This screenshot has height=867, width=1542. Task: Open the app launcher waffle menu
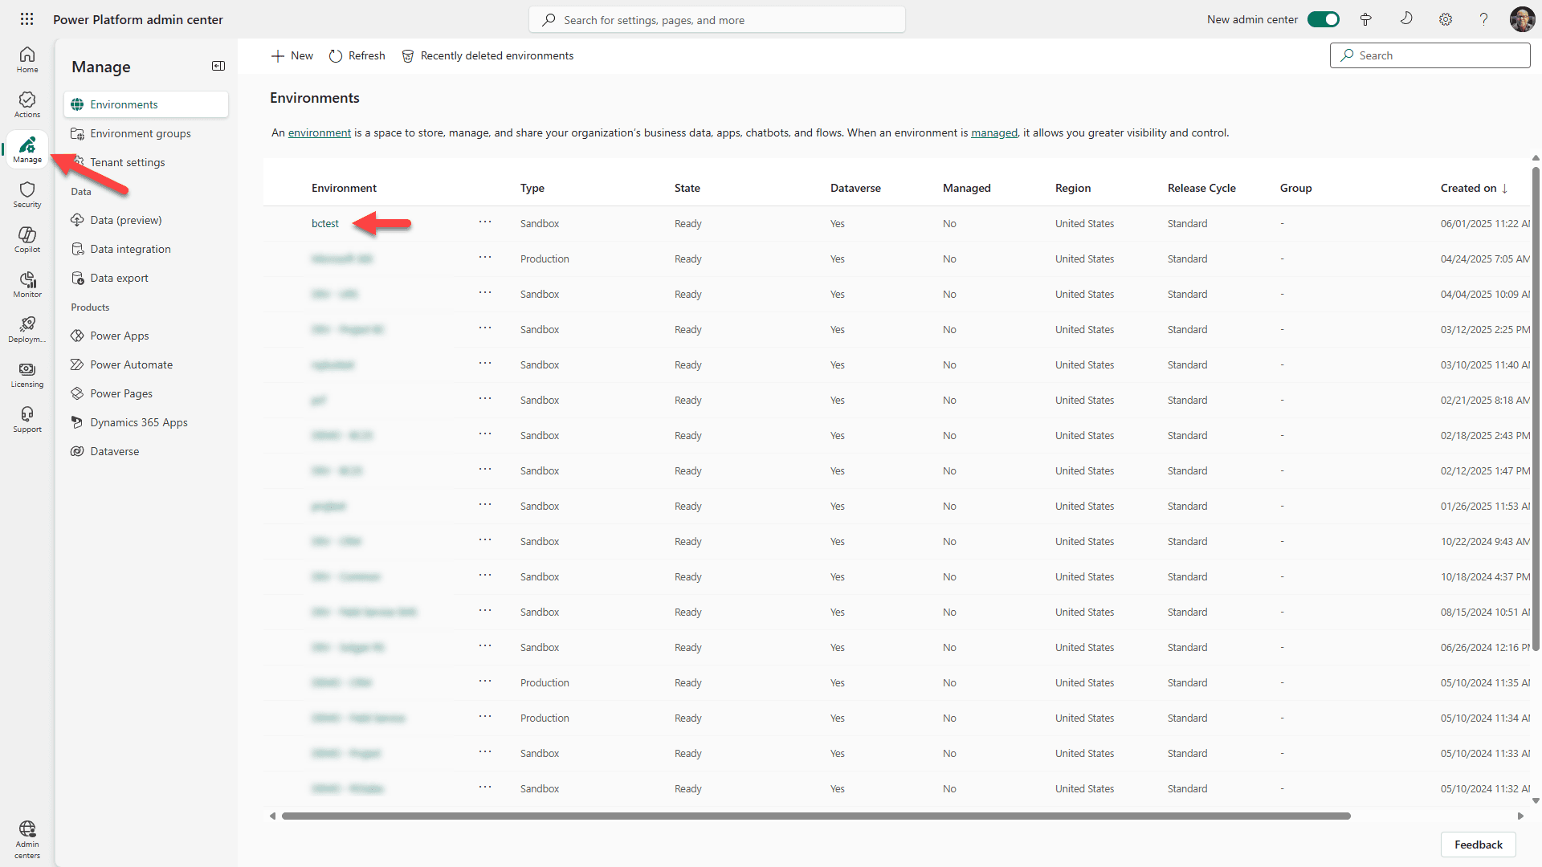coord(27,18)
